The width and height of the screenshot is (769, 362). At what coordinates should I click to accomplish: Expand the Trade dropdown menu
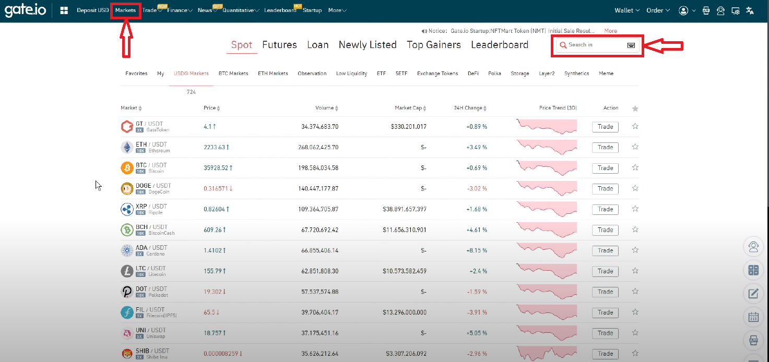coord(152,10)
